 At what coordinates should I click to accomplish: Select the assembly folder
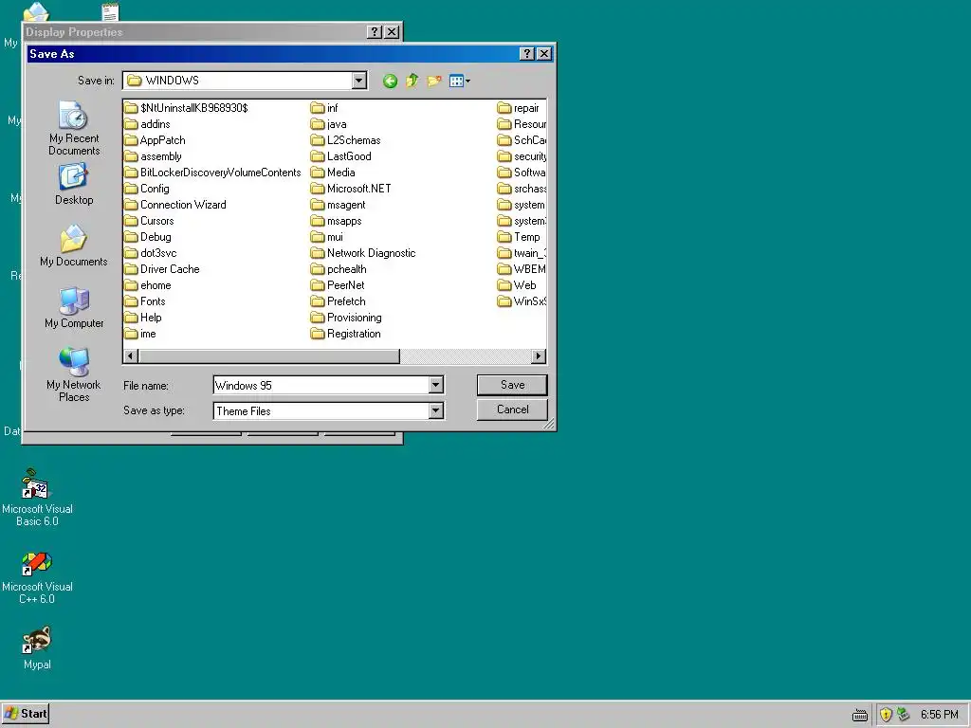[153, 156]
